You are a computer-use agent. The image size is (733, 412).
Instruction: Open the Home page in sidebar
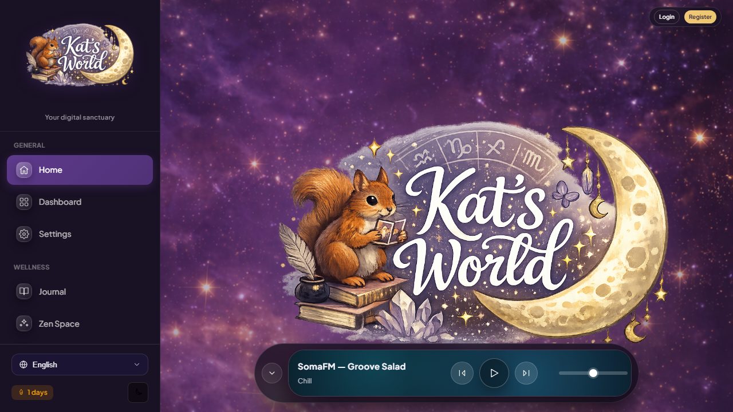pyautogui.click(x=80, y=170)
